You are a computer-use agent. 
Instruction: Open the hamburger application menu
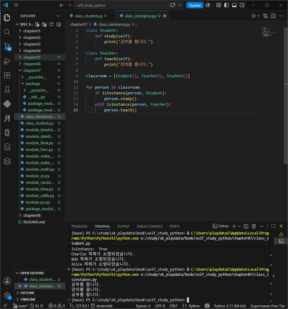pos(16,5)
